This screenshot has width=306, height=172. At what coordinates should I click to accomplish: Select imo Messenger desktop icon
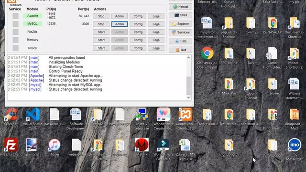pos(295,150)
